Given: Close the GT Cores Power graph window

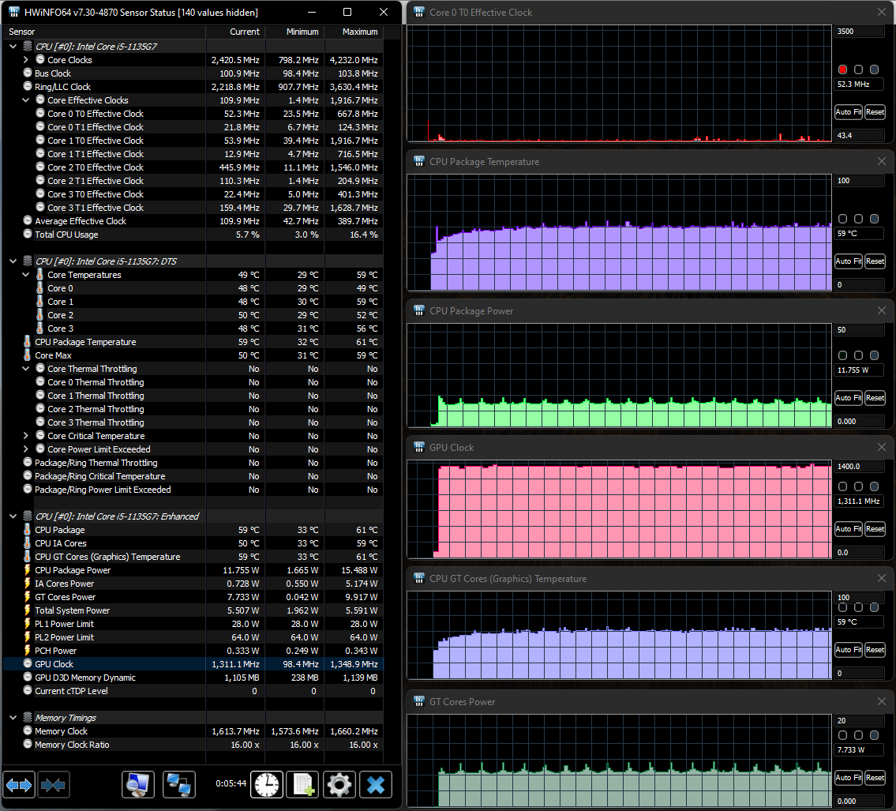Looking at the screenshot, I should pyautogui.click(x=882, y=702).
